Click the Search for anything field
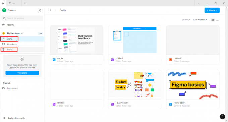The height and width of the screenshot is (122, 228). [22, 18]
